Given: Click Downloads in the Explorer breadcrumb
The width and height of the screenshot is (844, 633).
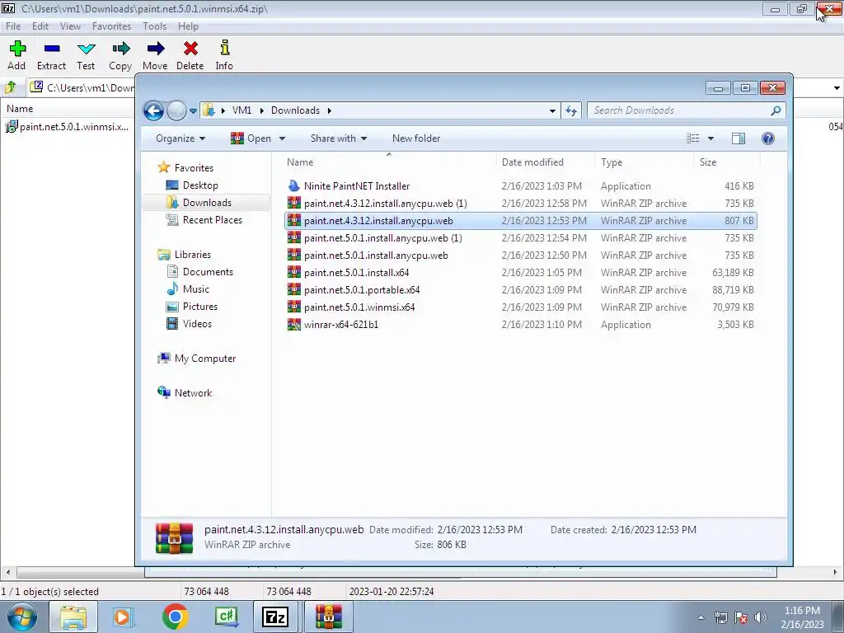Looking at the screenshot, I should pos(296,110).
